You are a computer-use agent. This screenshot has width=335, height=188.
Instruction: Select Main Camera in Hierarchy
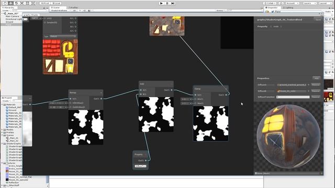12,16
